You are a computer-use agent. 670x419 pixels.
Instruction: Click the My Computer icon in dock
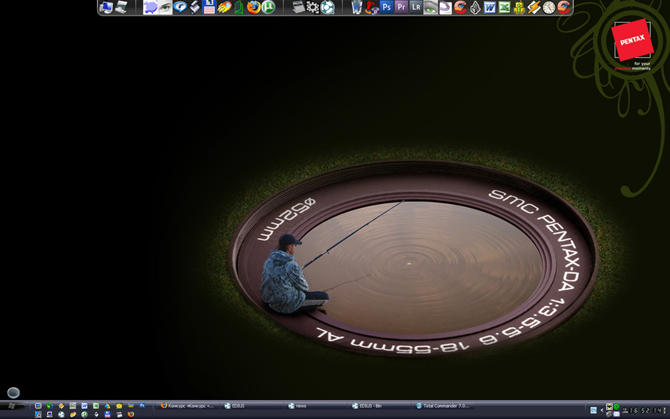click(106, 7)
